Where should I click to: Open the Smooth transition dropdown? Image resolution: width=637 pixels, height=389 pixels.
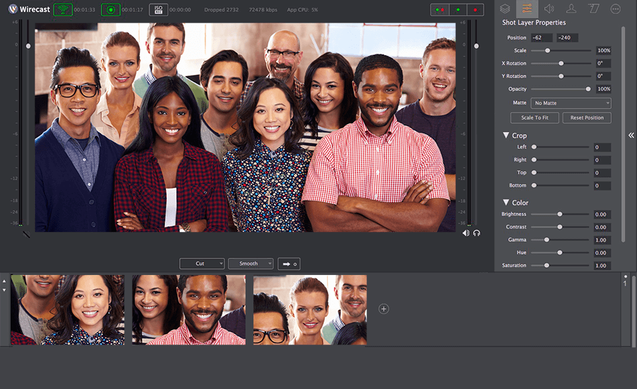click(x=251, y=263)
